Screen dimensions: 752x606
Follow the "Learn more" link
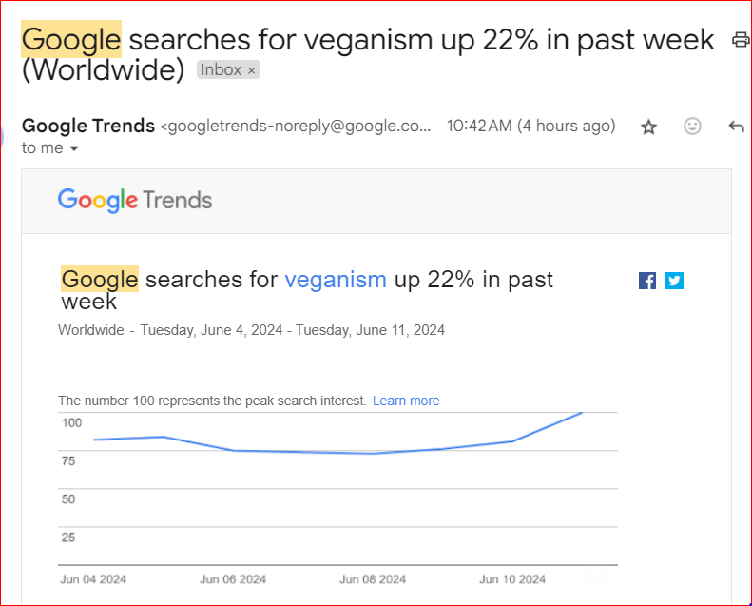coord(406,401)
